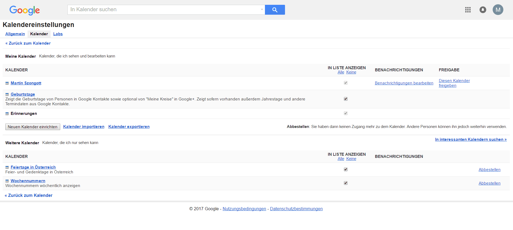Toggle Martin Szongott list checkbox
Image resolution: width=513 pixels, height=230 pixels.
(346, 83)
